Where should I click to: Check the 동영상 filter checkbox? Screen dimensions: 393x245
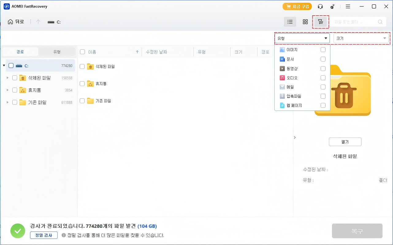pos(323,69)
